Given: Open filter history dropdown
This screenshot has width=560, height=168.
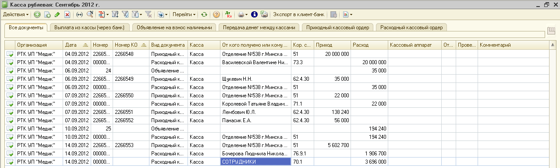Looking at the screenshot, I should [x=137, y=14].
